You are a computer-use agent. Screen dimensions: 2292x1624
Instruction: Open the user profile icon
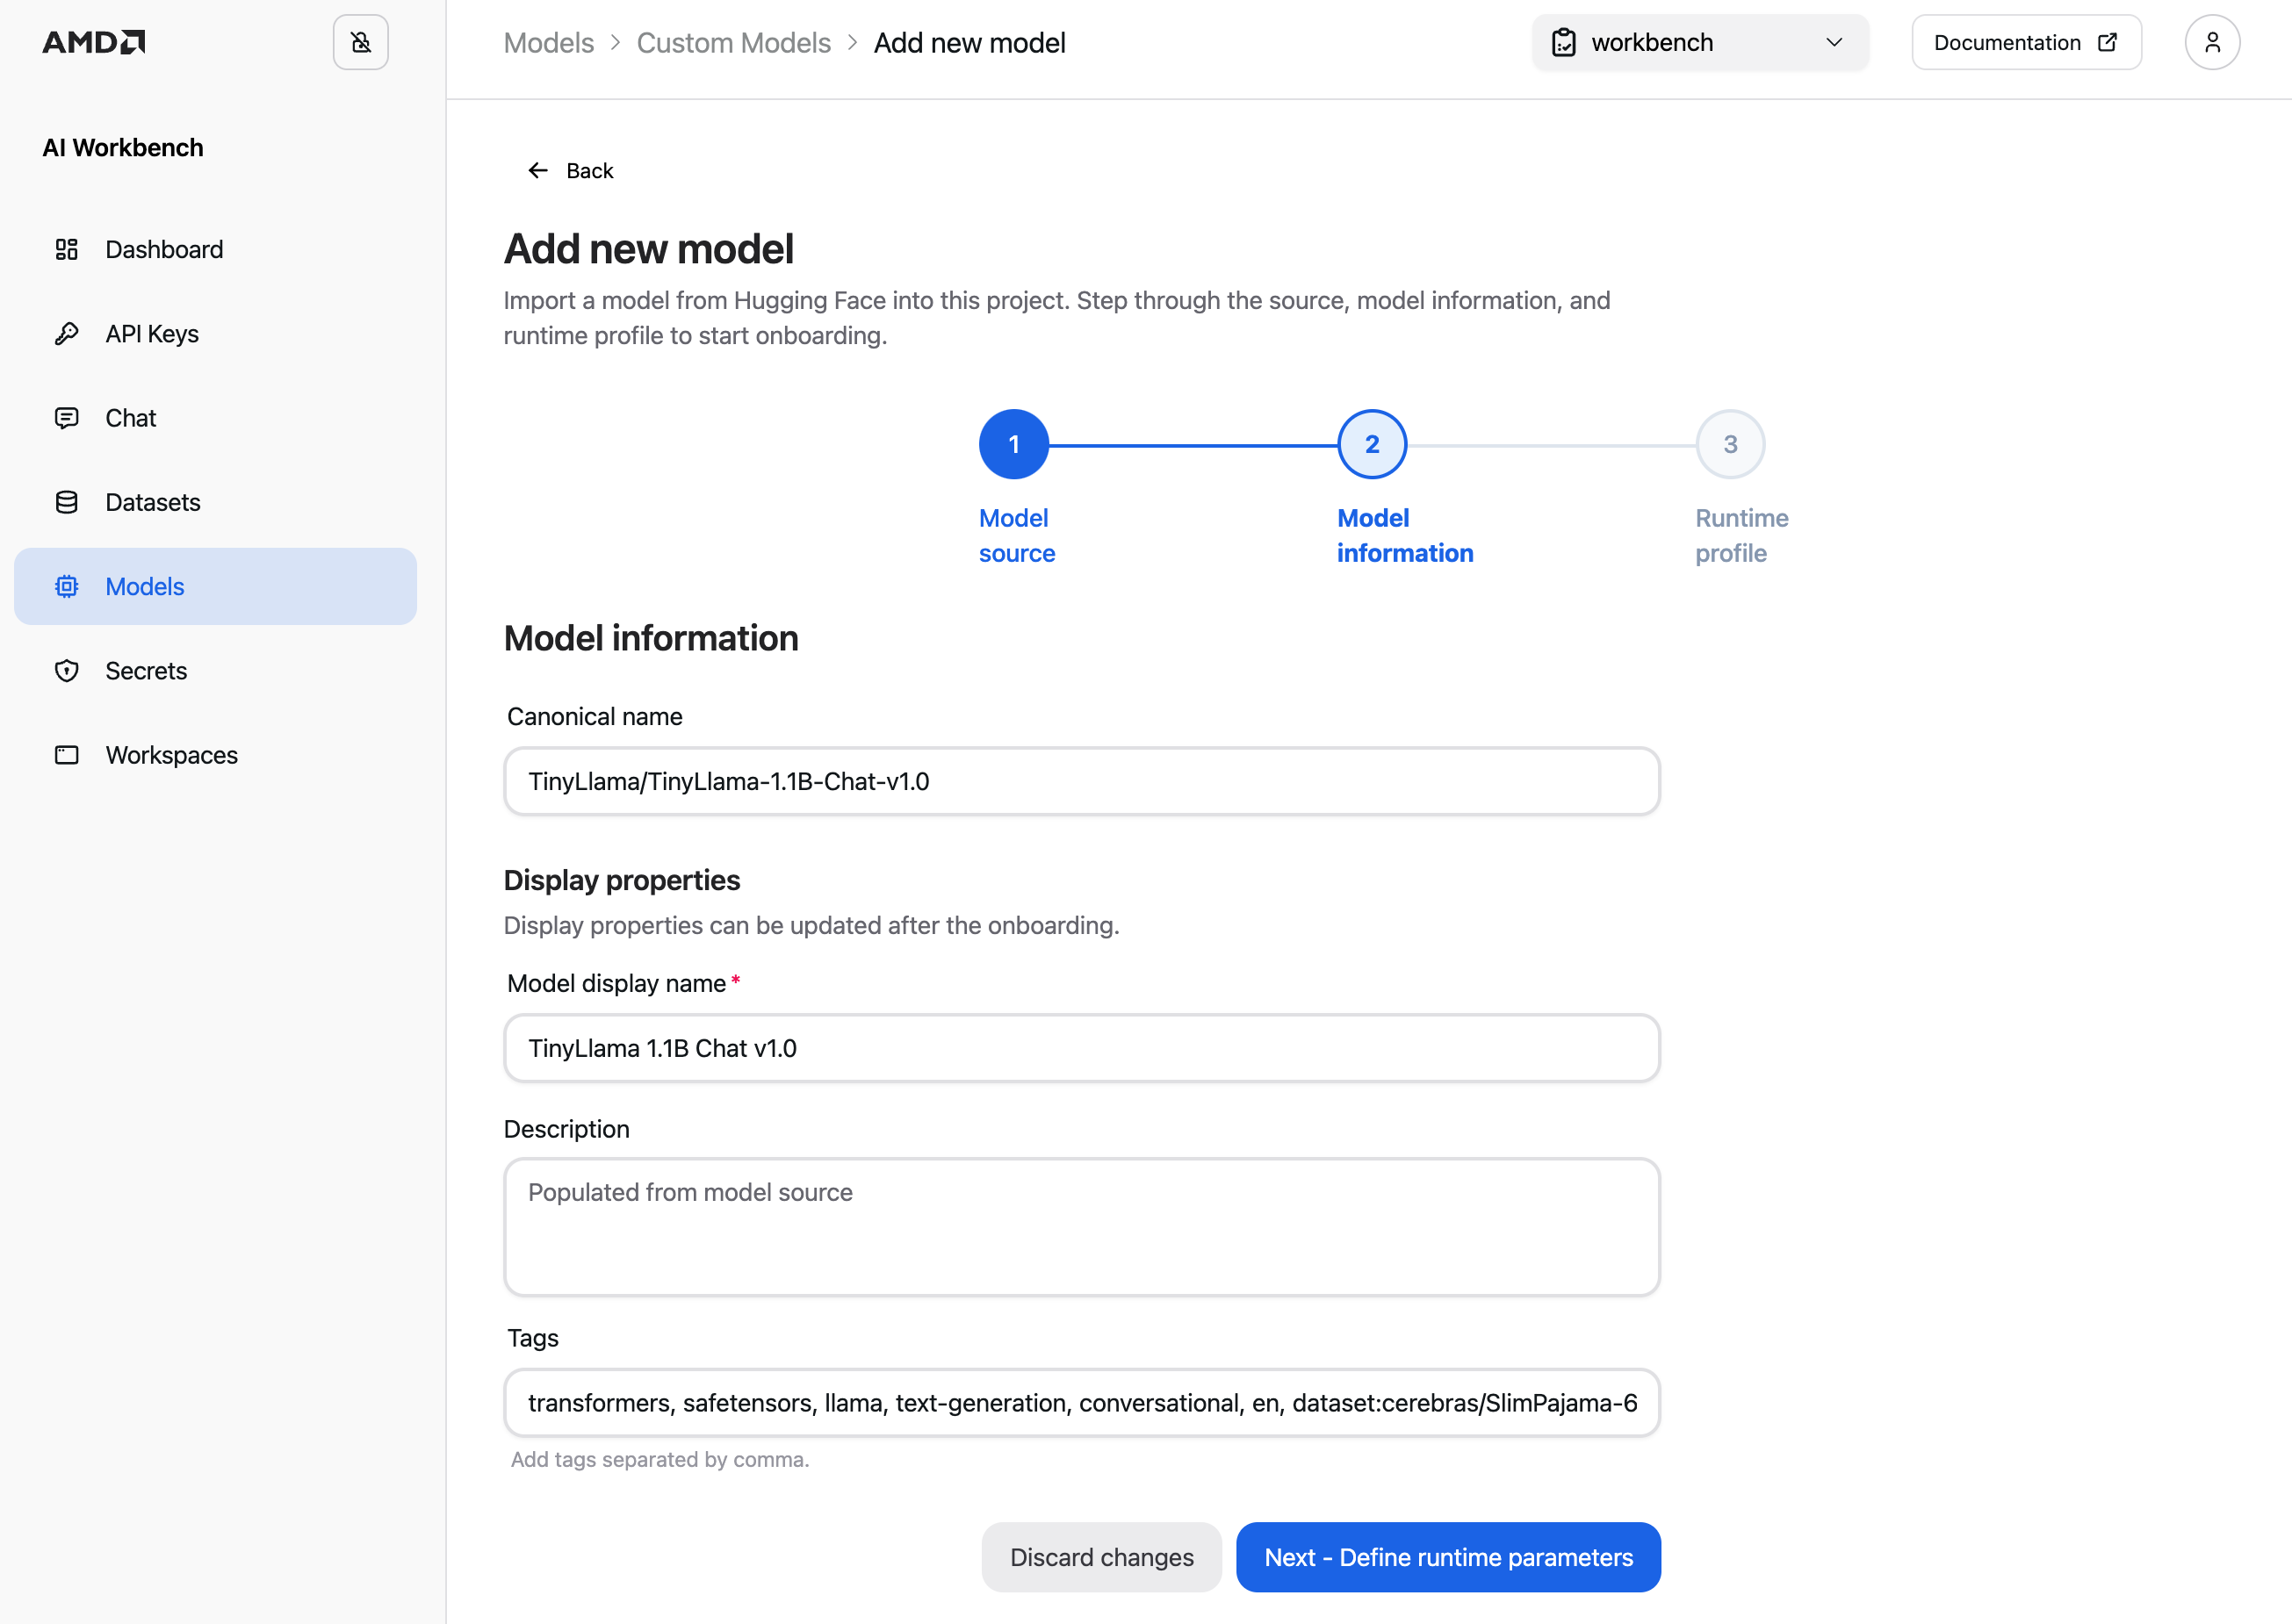pyautogui.click(x=2212, y=42)
